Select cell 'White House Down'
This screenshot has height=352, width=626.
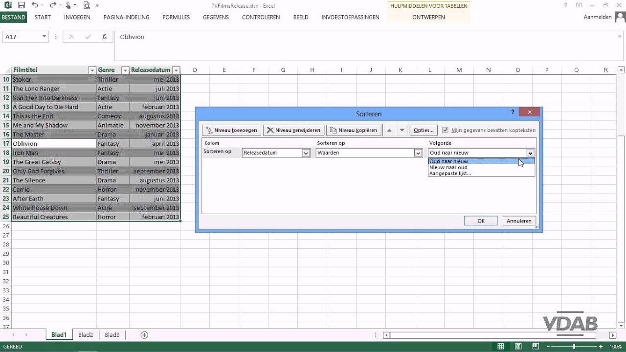click(54, 208)
